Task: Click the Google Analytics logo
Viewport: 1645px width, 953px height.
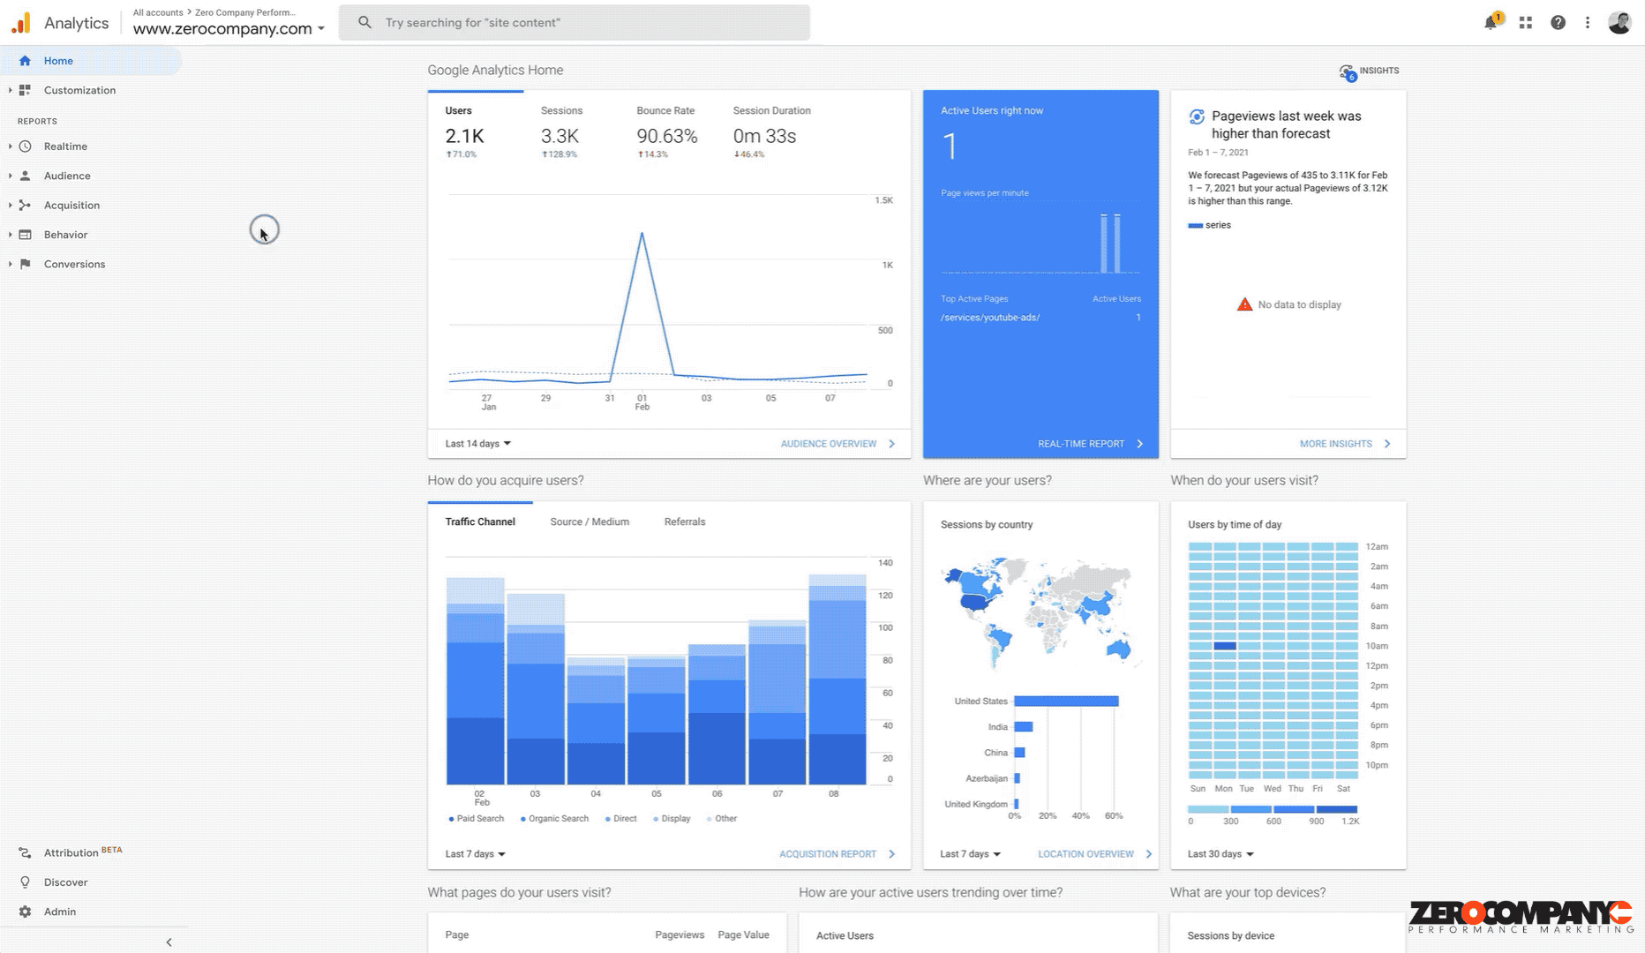Action: click(x=21, y=23)
